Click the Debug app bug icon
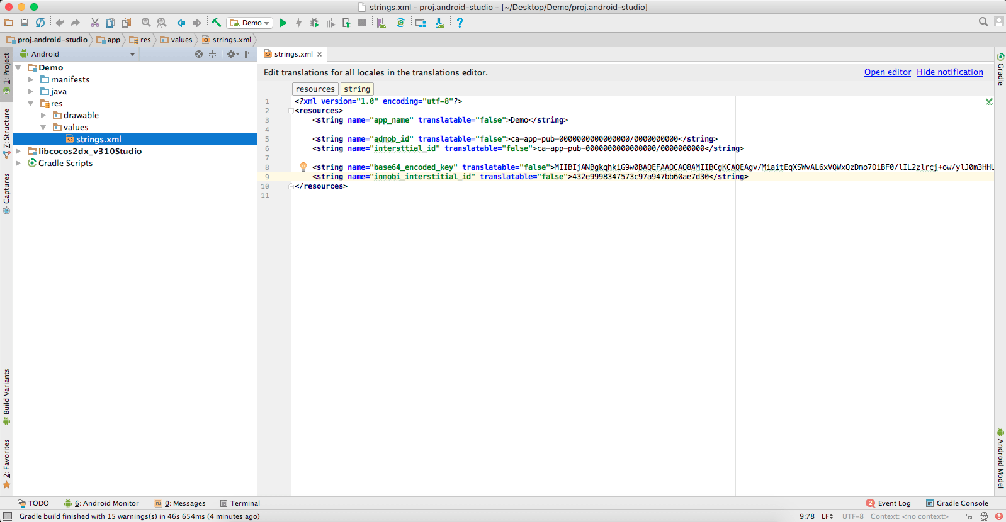The width and height of the screenshot is (1006, 522). [x=314, y=23]
